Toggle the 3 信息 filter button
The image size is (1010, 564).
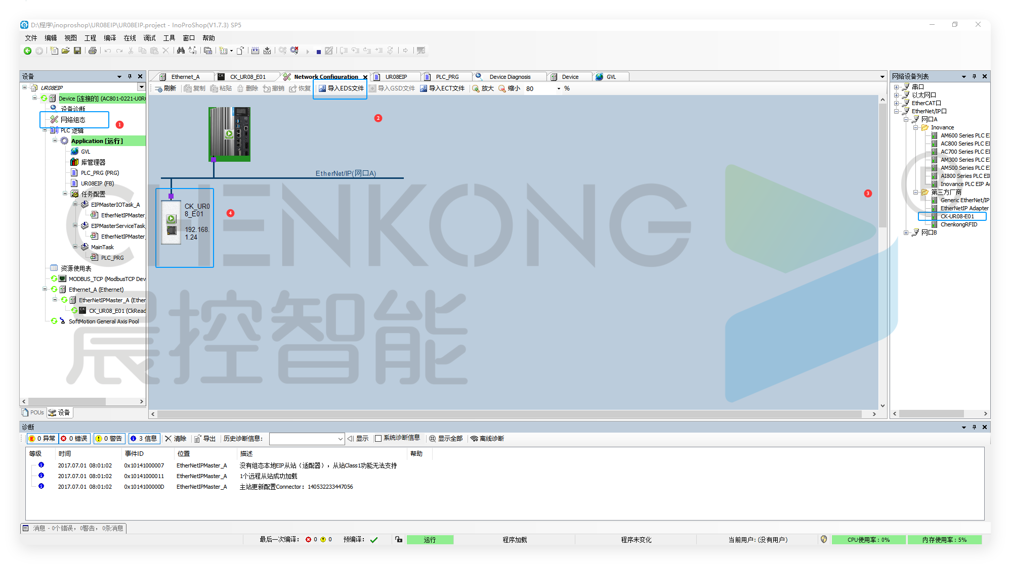(144, 439)
